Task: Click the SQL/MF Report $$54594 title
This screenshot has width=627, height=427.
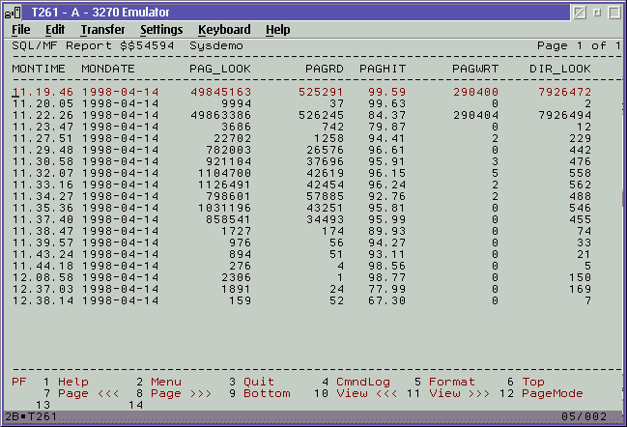Action: point(93,45)
